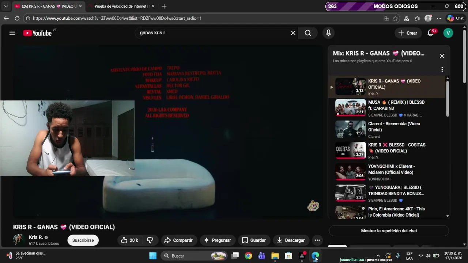Open more actions ellipsis under video

pos(317,240)
